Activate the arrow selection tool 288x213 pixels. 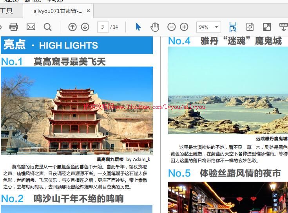click(x=138, y=27)
